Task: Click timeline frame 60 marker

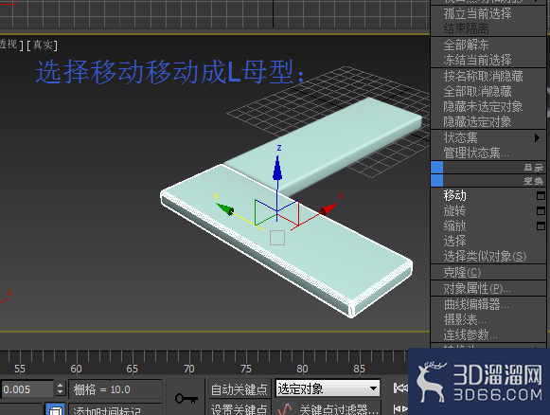Action: coord(76,369)
